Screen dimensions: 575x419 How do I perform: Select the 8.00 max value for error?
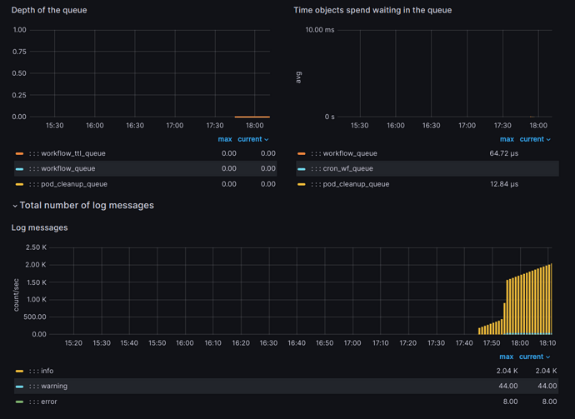[x=510, y=402]
